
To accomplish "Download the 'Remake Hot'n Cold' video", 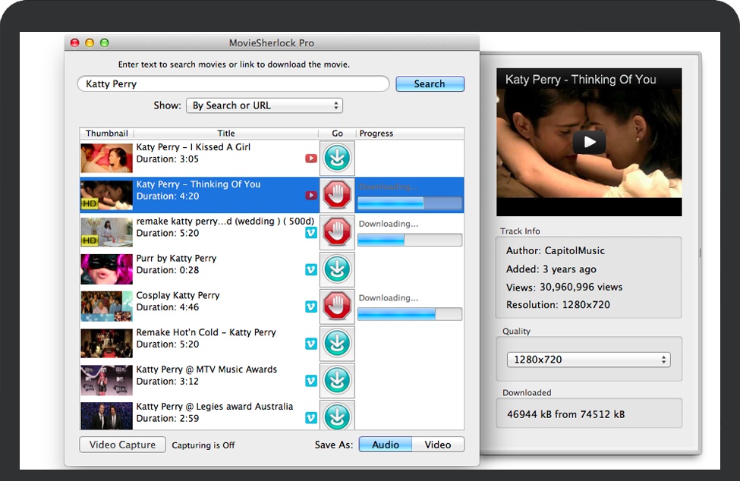I will 337,344.
